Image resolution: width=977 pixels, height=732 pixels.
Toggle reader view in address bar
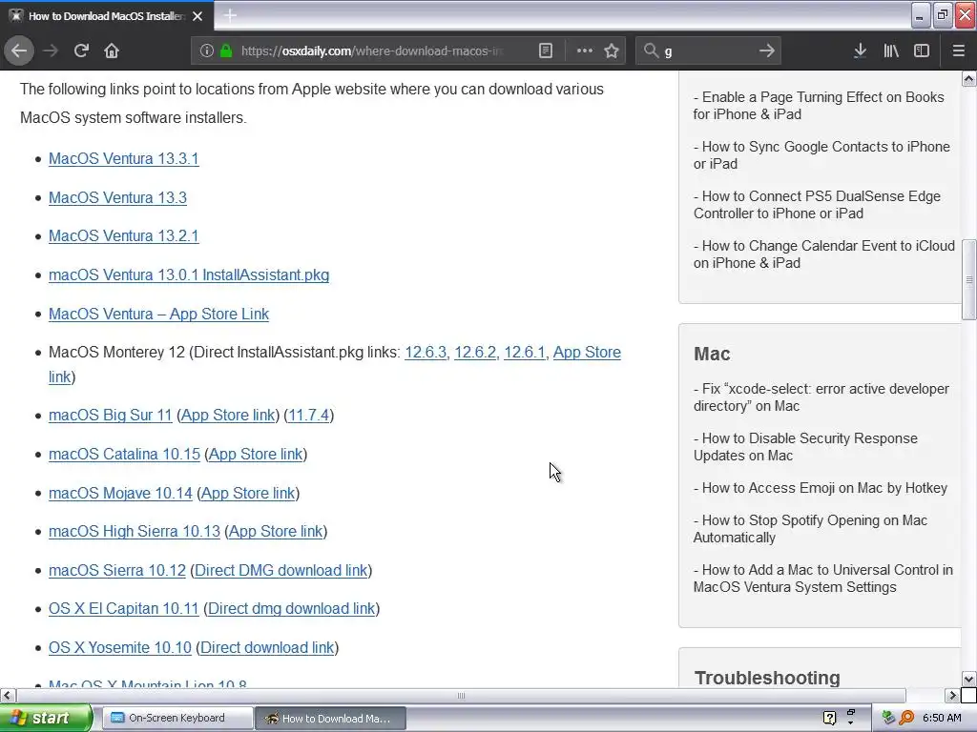545,51
